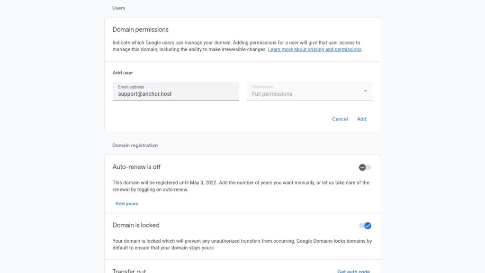Click the Users section label
This screenshot has height=273, width=485.
pos(118,8)
